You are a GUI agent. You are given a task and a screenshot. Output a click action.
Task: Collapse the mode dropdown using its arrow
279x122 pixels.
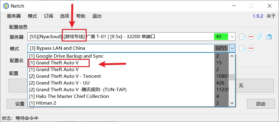[232, 48]
